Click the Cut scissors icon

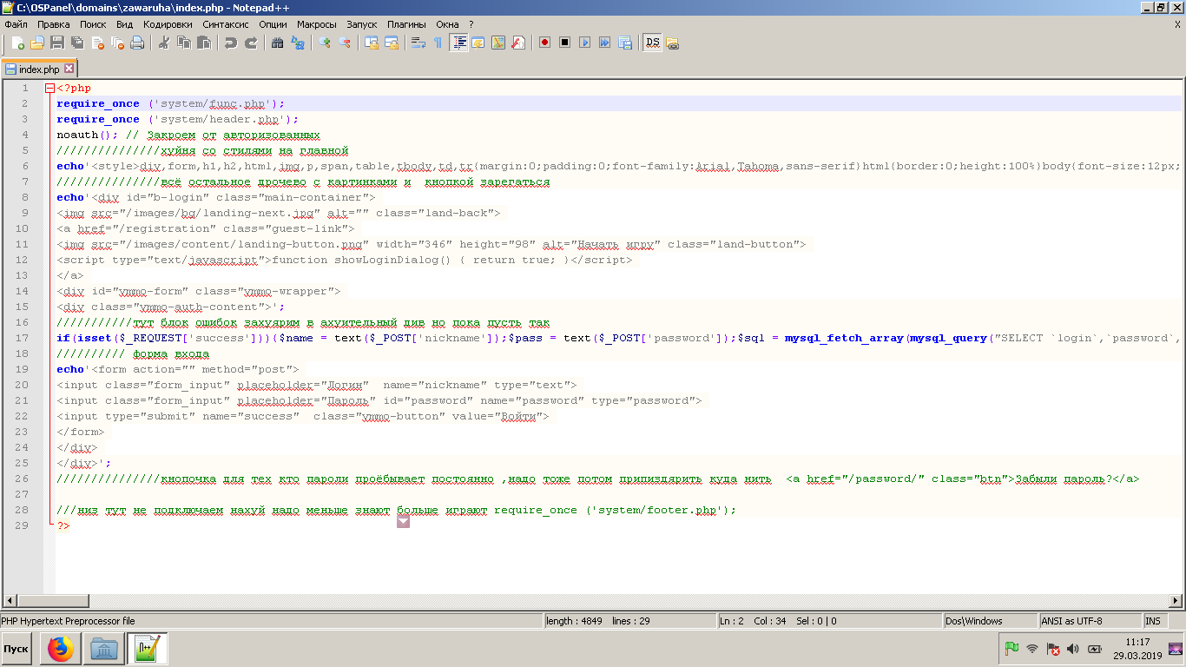click(x=163, y=43)
